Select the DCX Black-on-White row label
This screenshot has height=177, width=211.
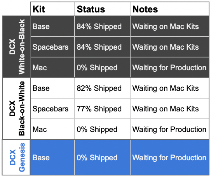coord(16,108)
